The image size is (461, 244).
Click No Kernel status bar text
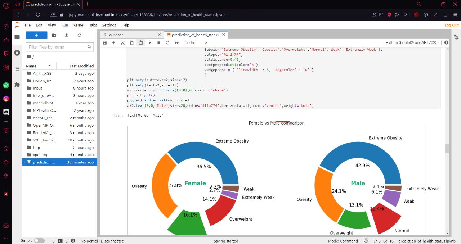102,241
